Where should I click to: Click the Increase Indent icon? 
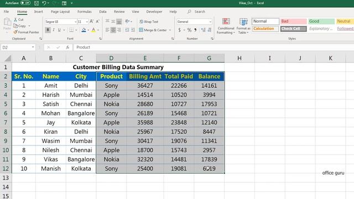click(133, 30)
